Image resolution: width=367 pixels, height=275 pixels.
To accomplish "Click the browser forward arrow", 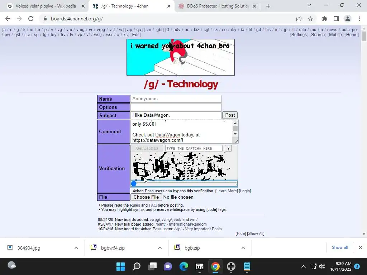I will tap(19, 19).
